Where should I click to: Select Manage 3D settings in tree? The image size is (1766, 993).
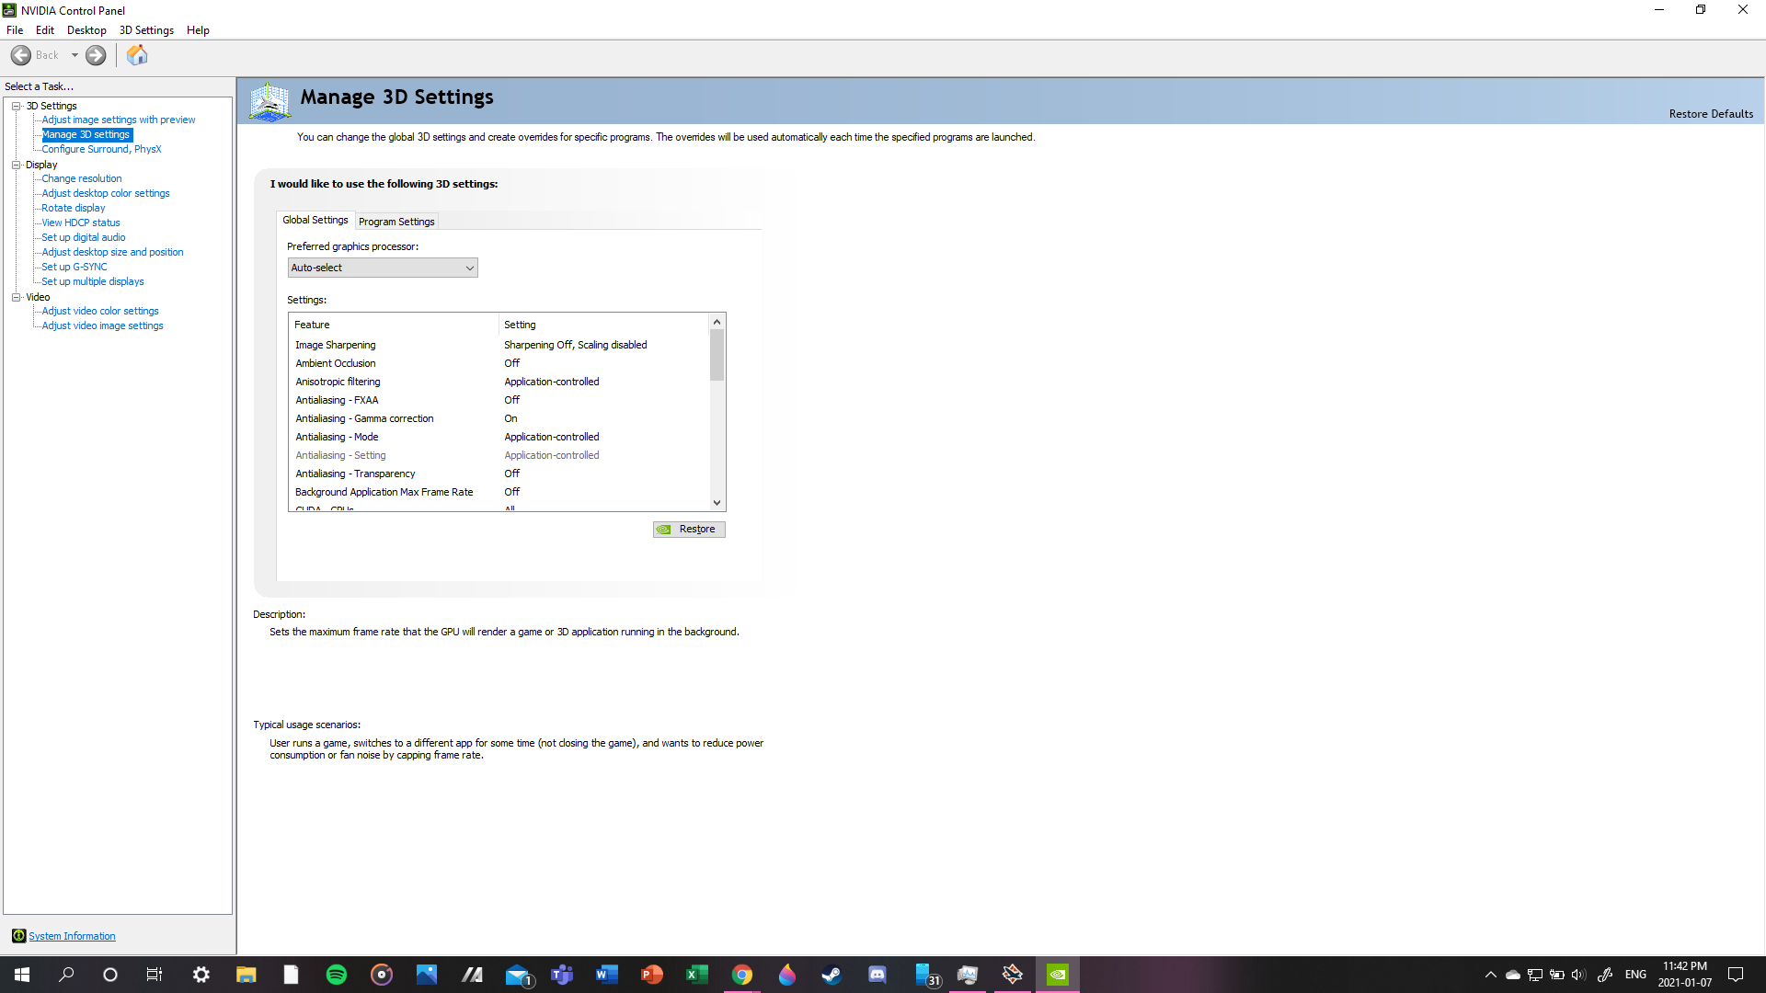point(86,134)
